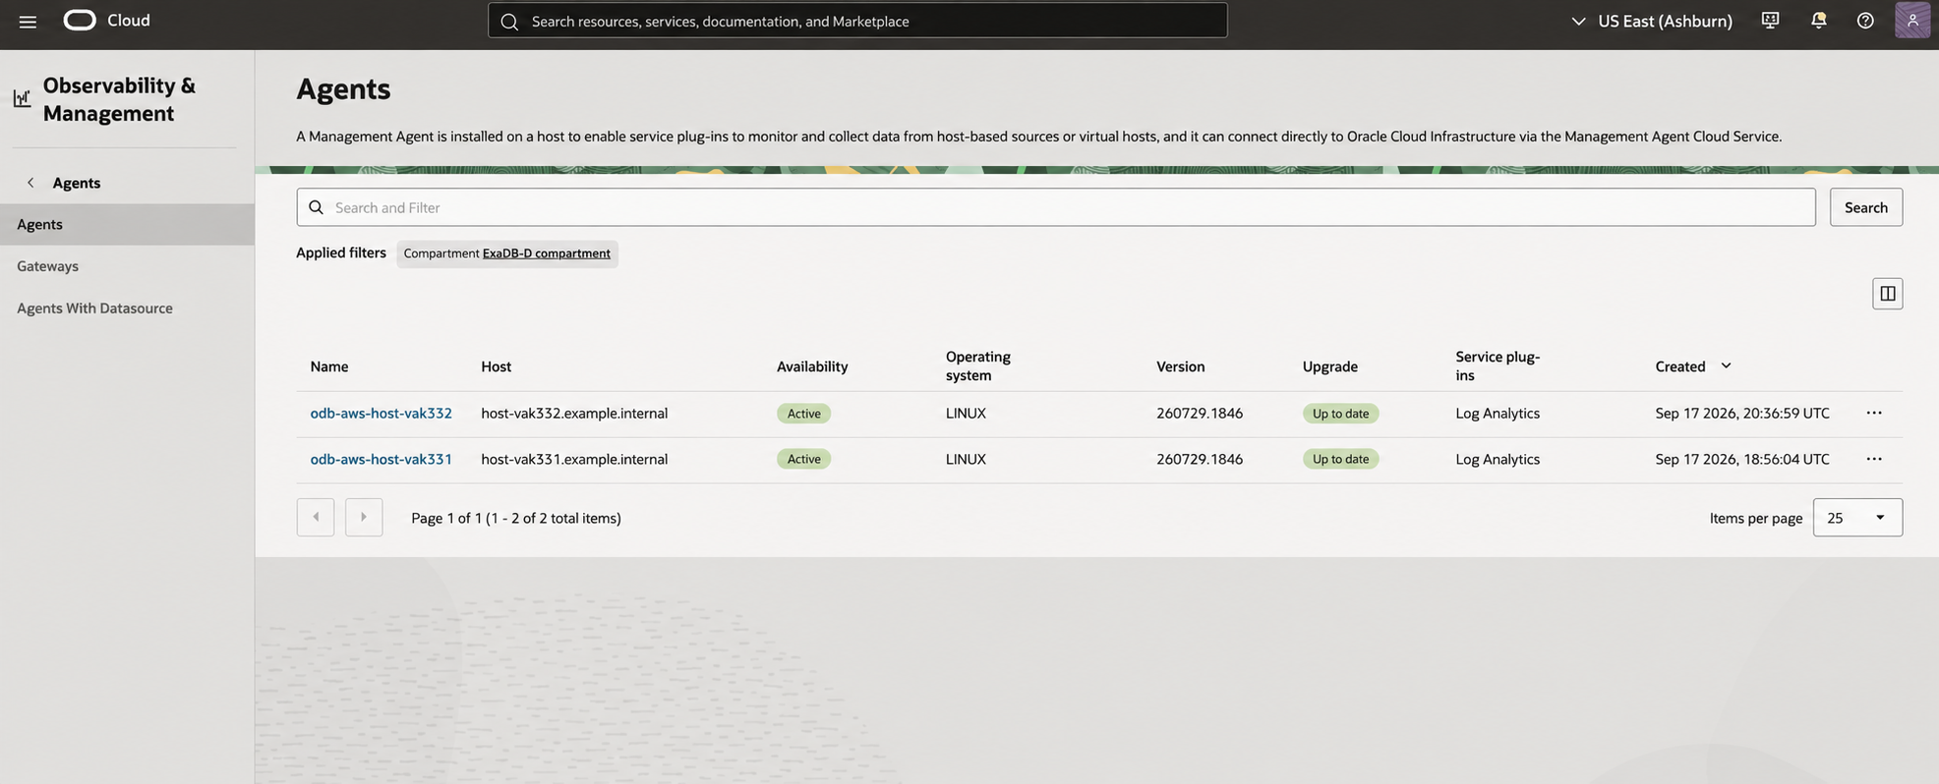The height and width of the screenshot is (784, 1939).
Task: Click Up to date badge for vak331 row
Action: coord(1340,459)
